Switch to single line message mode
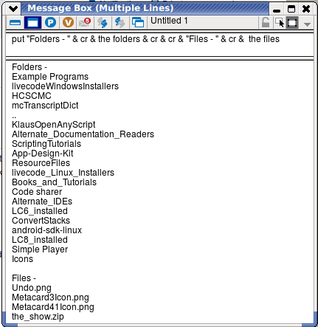Screen dimensions: 318x327 (x=15, y=23)
